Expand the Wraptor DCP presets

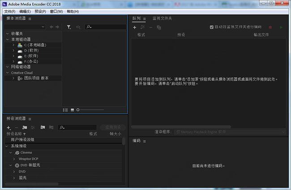pos(14,159)
